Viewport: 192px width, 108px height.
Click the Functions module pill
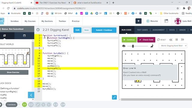11,105
